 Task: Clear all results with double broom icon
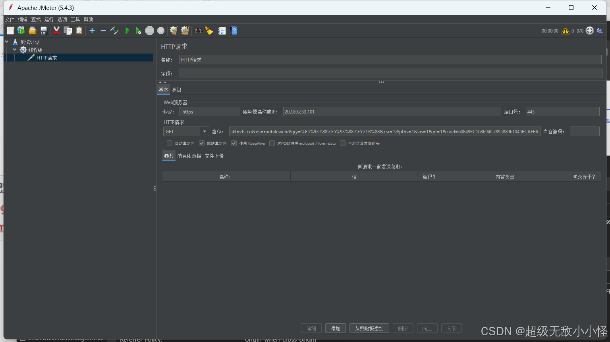coord(185,31)
